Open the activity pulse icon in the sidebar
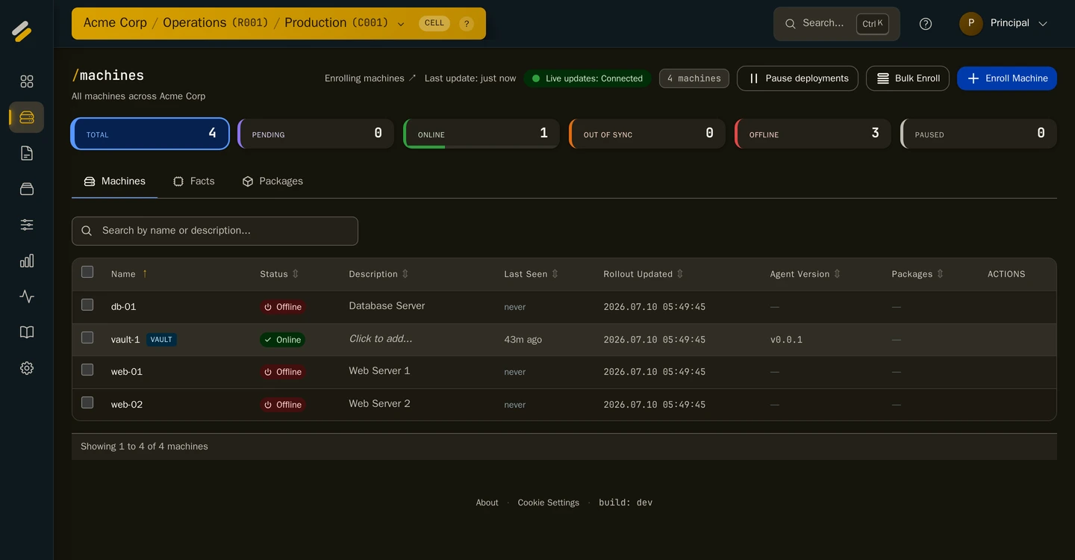1075x560 pixels. point(27,296)
